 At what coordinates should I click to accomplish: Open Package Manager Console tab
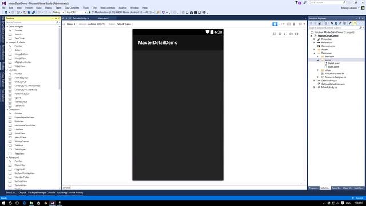pos(41,193)
